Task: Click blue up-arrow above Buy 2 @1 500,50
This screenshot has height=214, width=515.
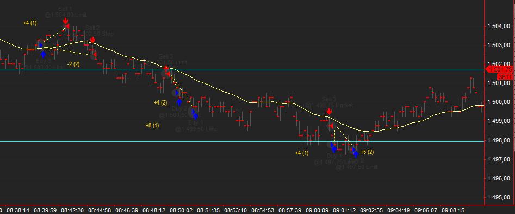Action: [x=179, y=102]
